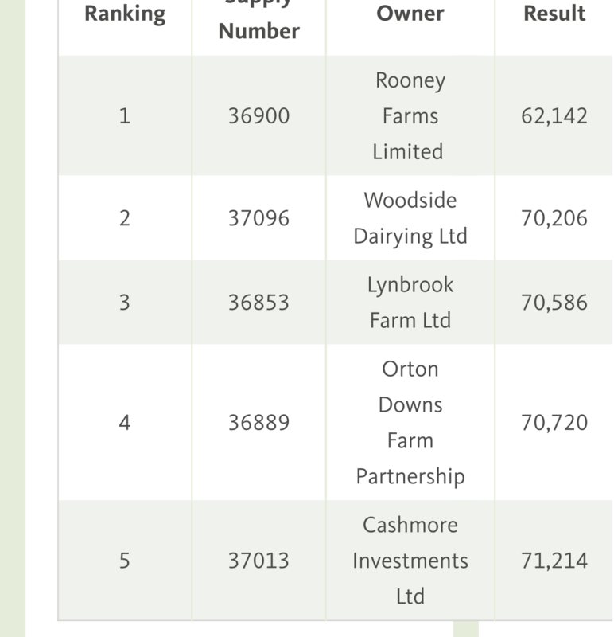
Task: Click the Supply Number column header
Action: (258, 24)
